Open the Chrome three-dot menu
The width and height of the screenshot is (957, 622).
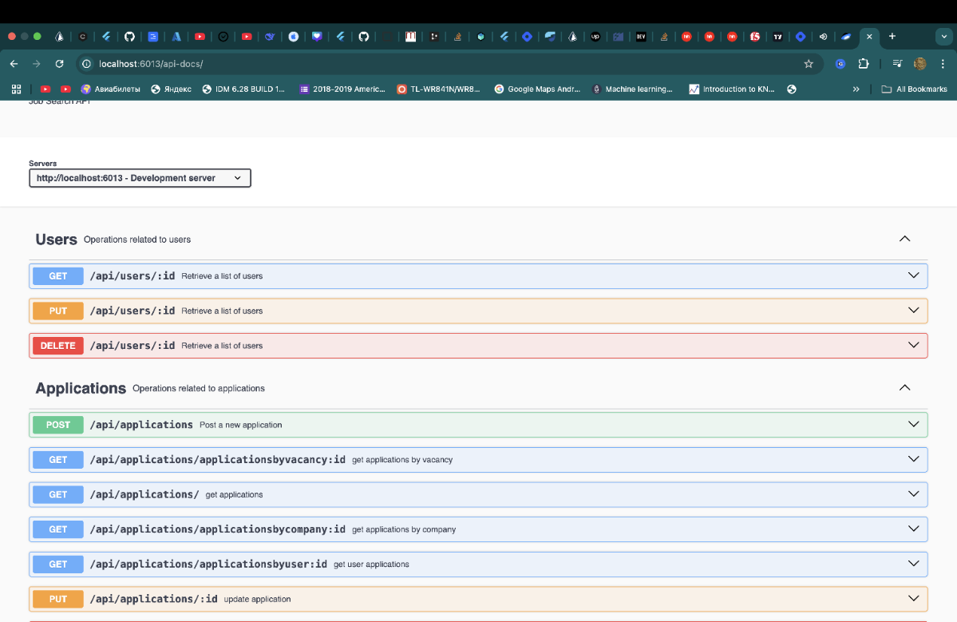pyautogui.click(x=943, y=64)
